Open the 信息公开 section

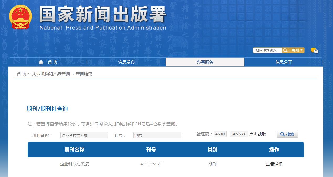[x=284, y=62]
